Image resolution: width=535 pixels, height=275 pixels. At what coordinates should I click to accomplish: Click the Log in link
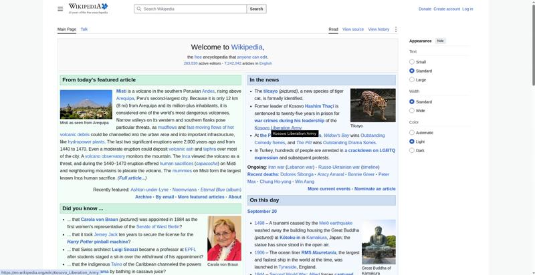467,9
